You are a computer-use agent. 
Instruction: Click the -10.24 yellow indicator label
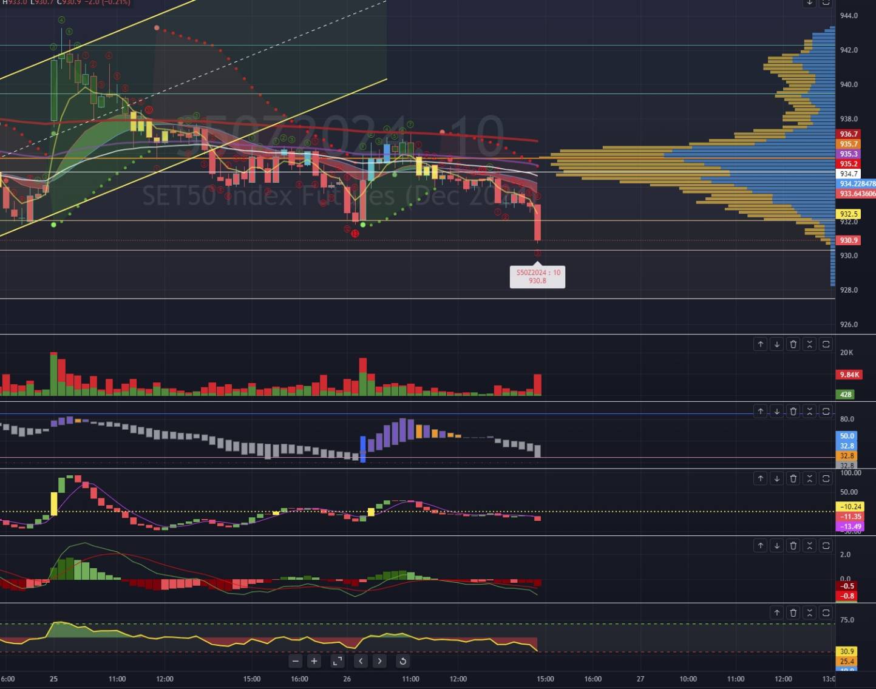pos(851,507)
